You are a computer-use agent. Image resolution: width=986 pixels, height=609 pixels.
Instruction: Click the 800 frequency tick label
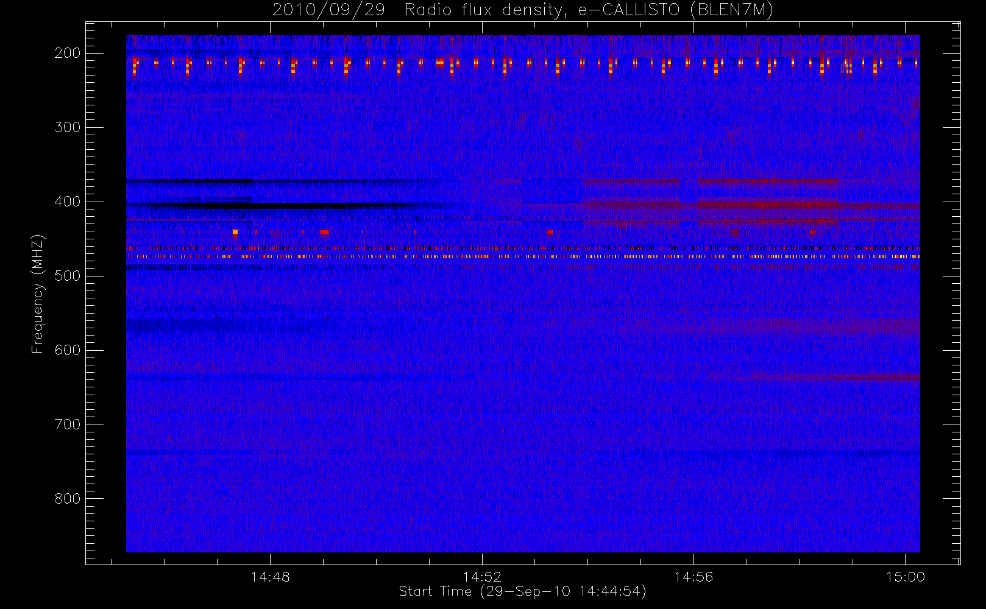coord(68,499)
